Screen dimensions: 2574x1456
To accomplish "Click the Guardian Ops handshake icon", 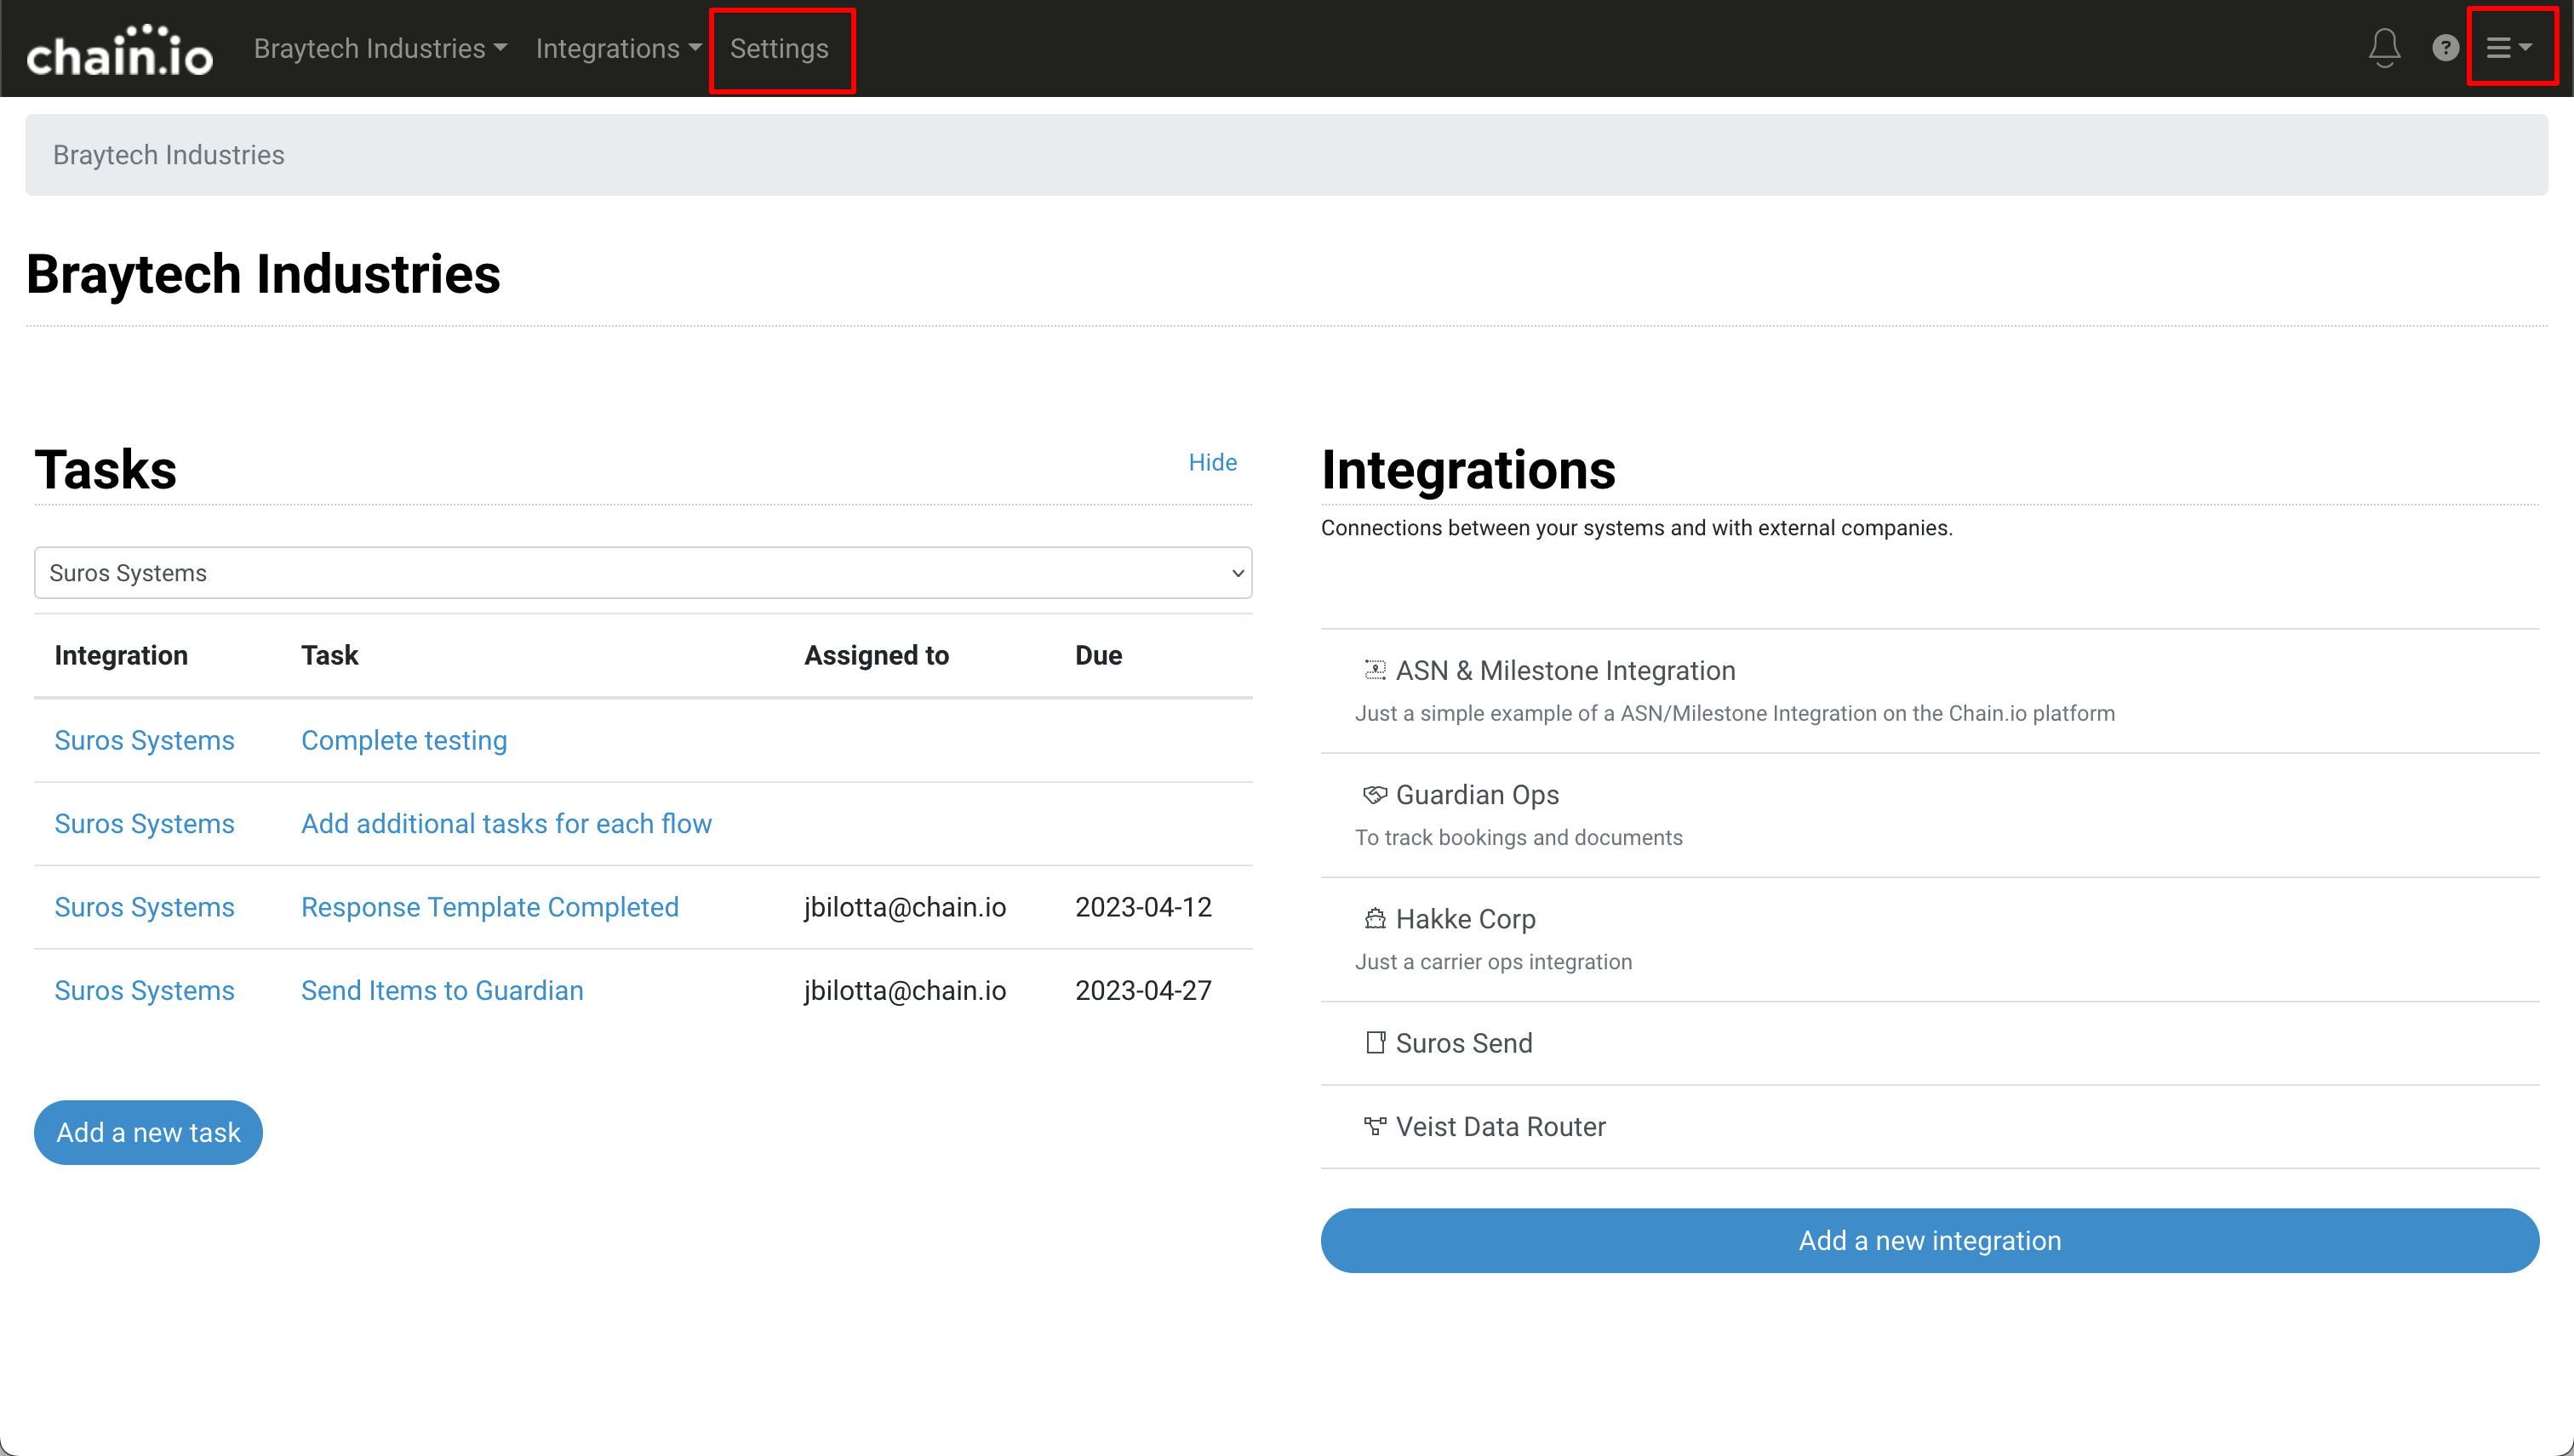I will point(1375,794).
